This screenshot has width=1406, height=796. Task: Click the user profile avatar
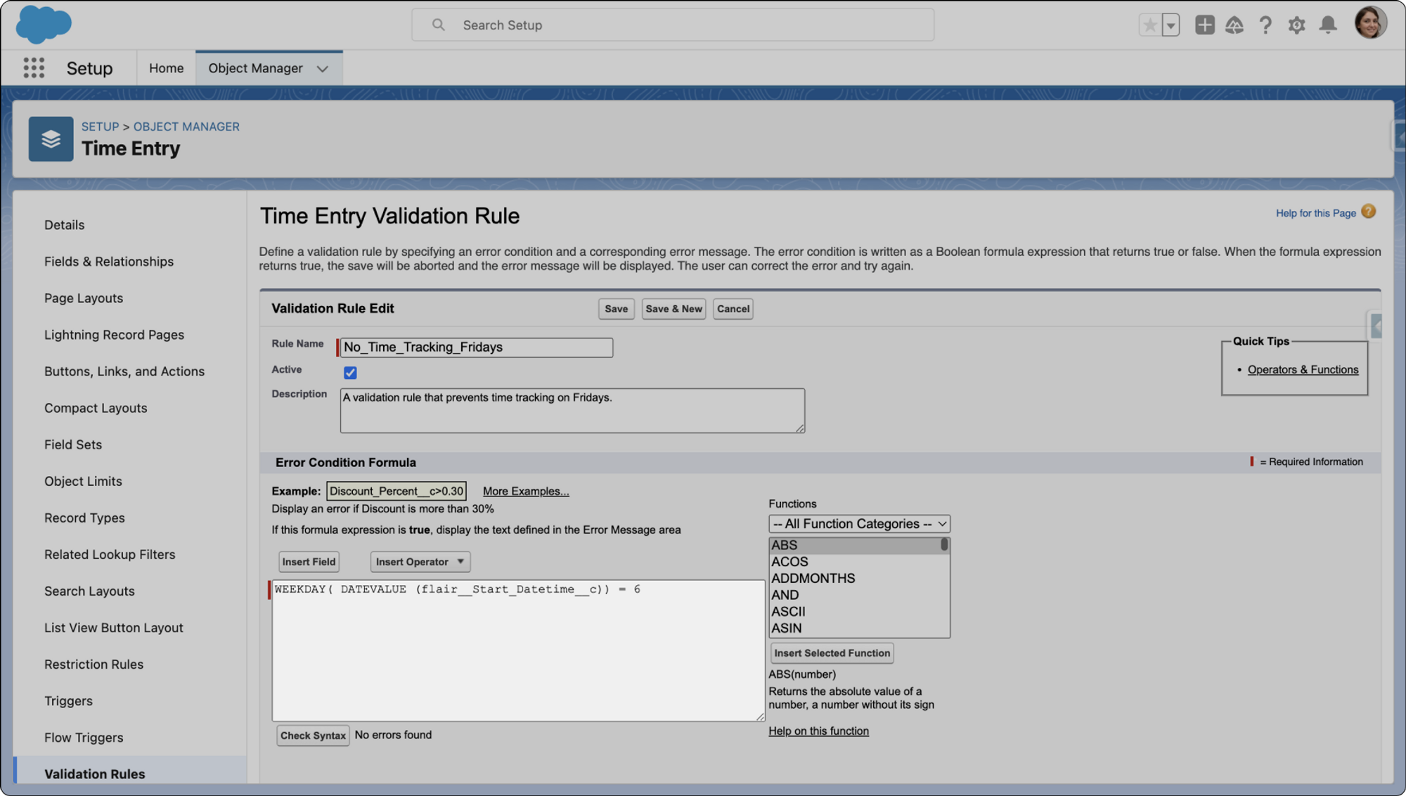(x=1369, y=23)
